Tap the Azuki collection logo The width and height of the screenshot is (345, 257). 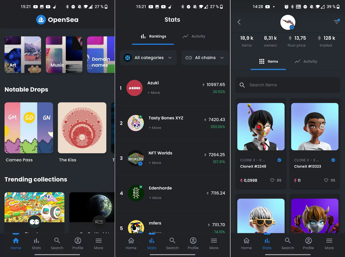pyautogui.click(x=135, y=88)
